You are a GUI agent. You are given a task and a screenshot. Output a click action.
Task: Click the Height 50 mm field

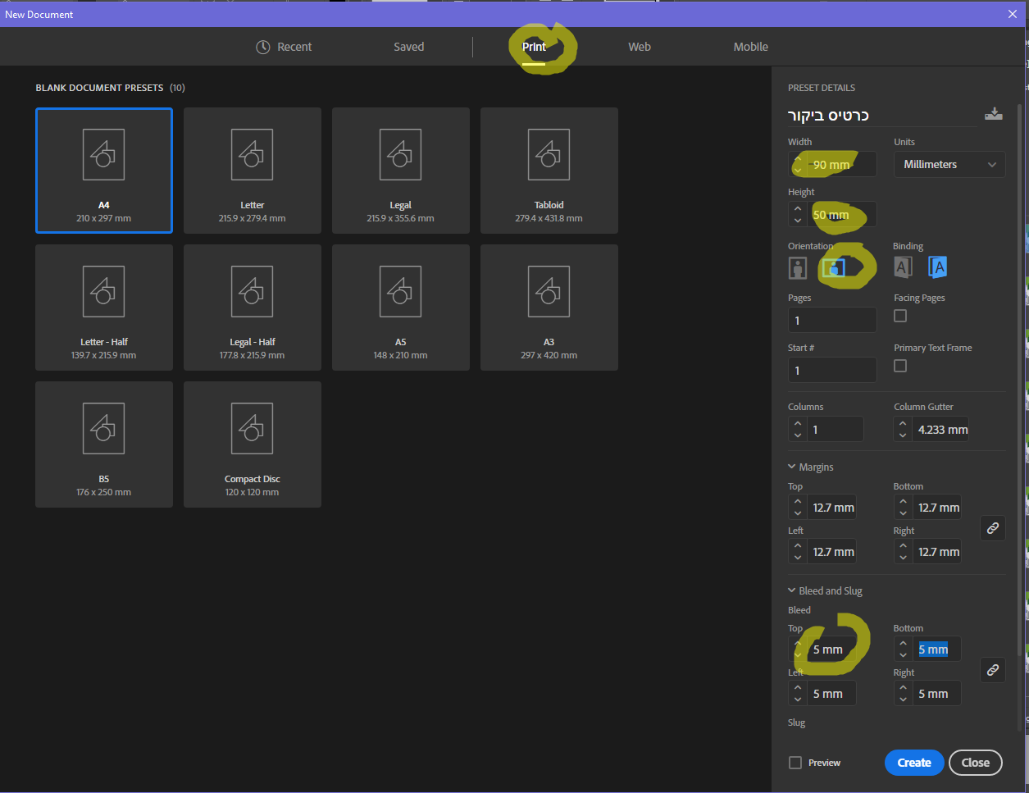tap(842, 215)
